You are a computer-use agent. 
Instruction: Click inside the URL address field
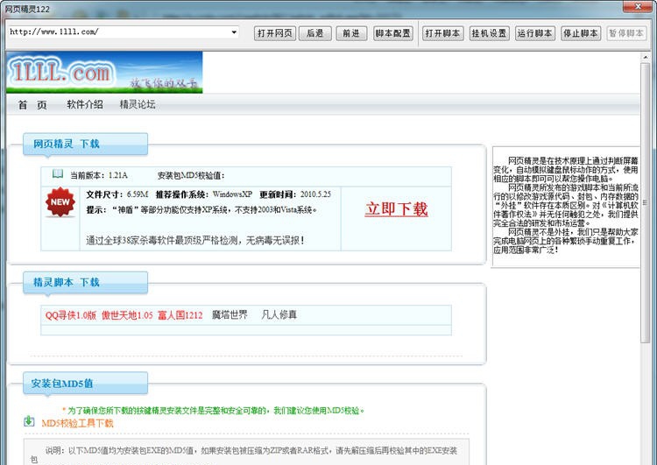tap(114, 32)
